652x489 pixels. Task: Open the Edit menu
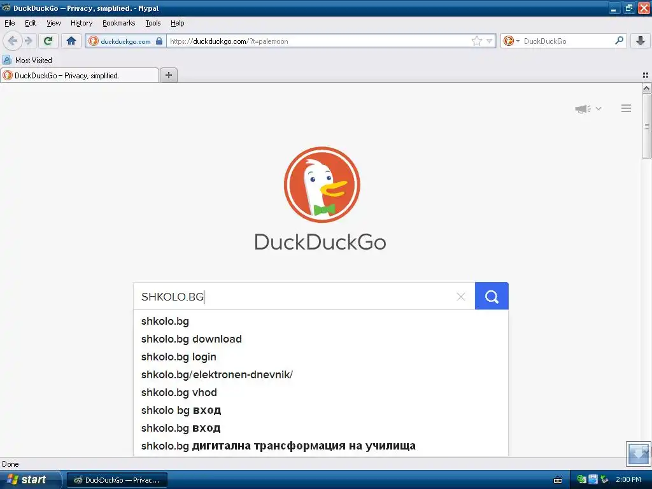tap(31, 23)
